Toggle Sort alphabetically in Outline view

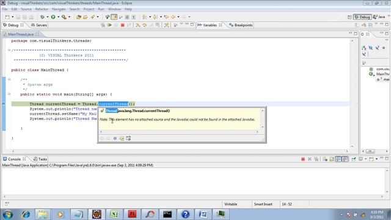click(x=364, y=48)
